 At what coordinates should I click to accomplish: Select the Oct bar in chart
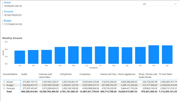(x=140, y=55)
